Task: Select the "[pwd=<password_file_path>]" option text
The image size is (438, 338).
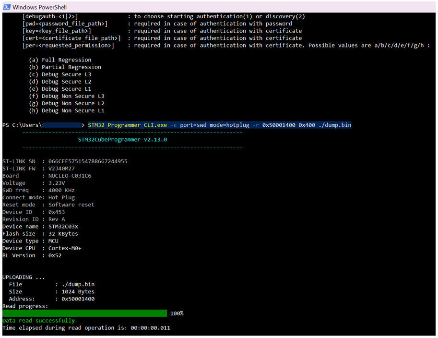Action: [x=65, y=24]
